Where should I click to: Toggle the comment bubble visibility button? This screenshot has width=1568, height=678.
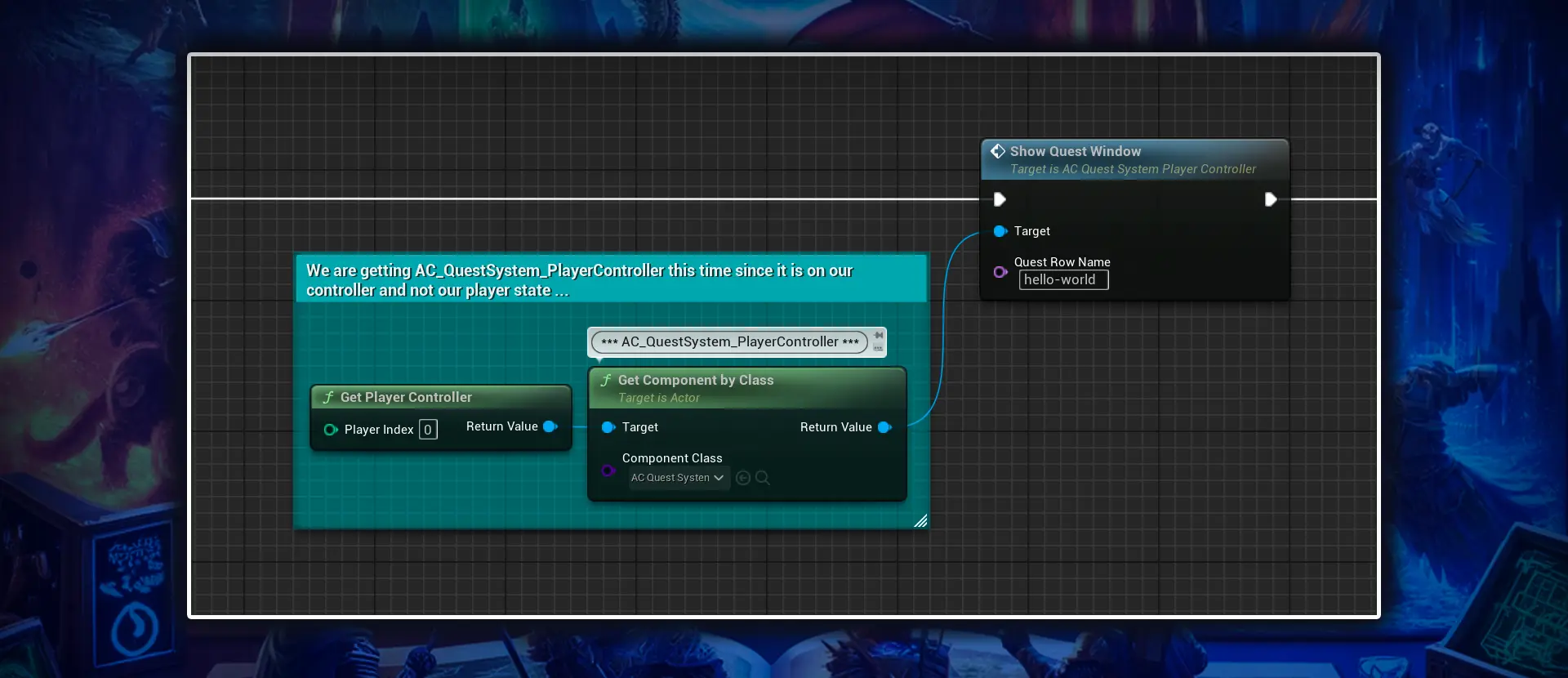(x=879, y=348)
